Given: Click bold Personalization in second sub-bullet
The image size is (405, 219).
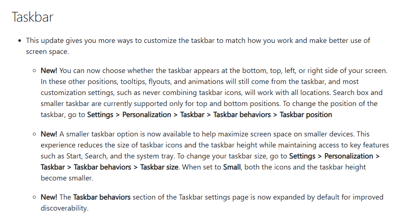Looking at the screenshot, I should coord(349,156).
